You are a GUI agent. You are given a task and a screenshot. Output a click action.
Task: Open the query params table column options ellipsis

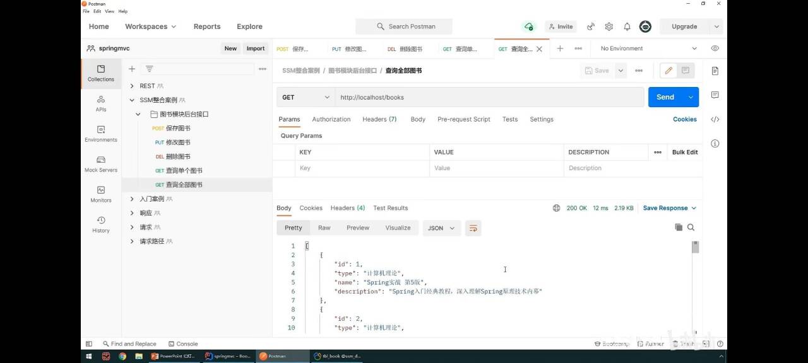tap(658, 152)
